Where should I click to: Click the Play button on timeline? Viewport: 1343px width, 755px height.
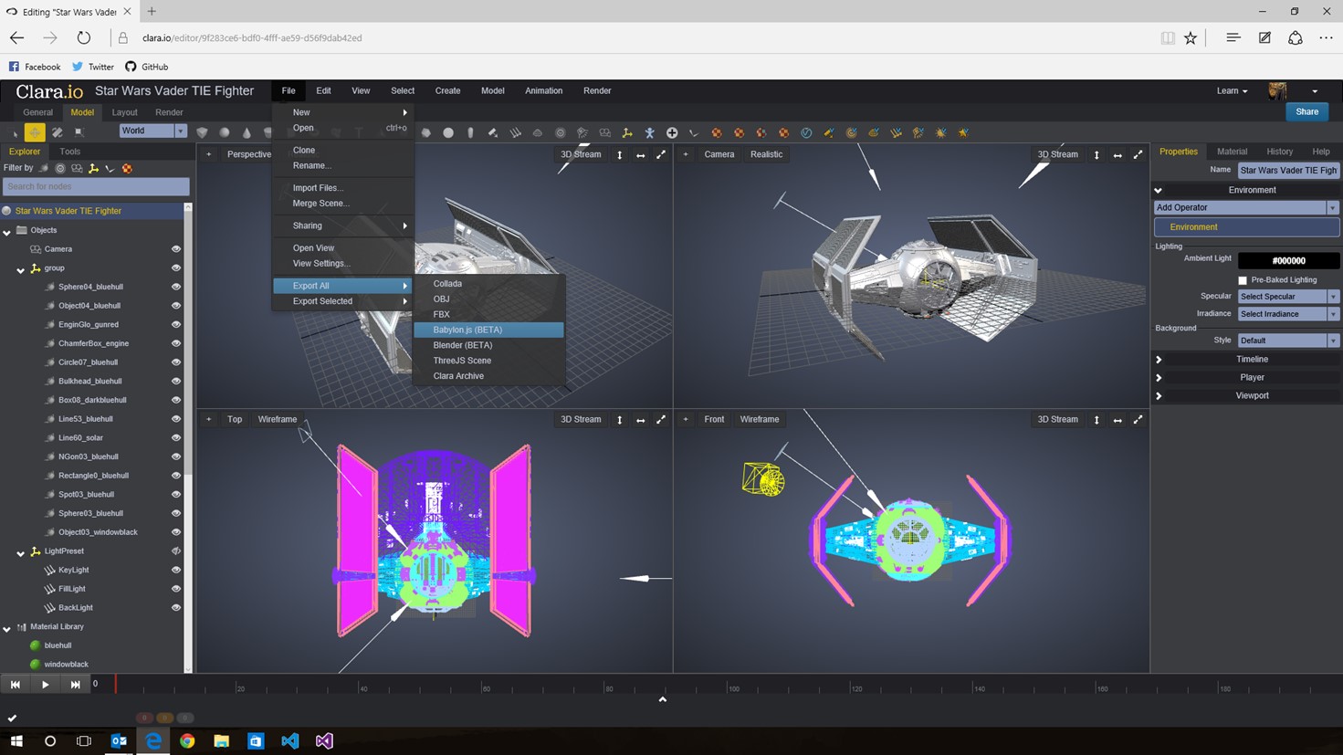[x=45, y=684]
